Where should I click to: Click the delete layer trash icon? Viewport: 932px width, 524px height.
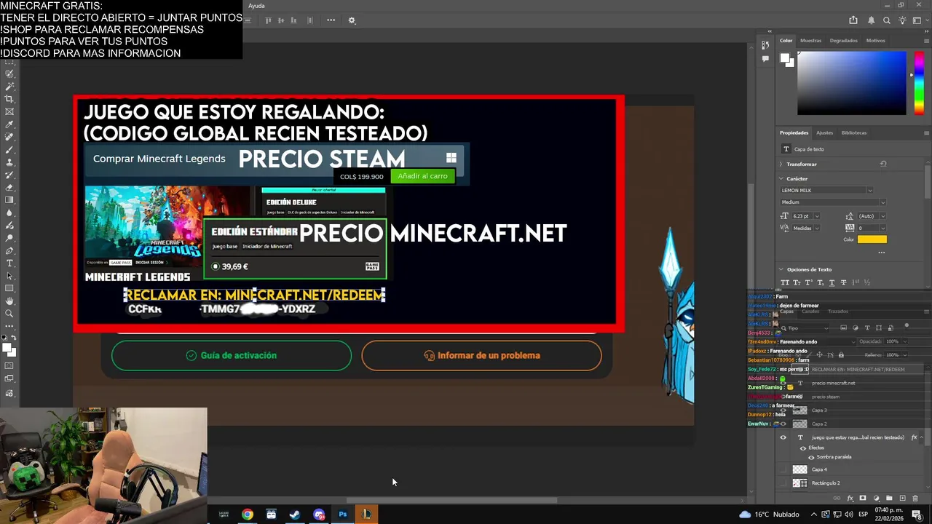click(915, 499)
